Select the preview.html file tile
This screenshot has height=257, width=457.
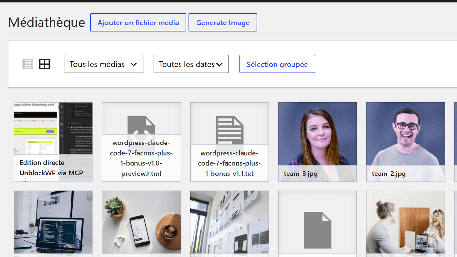tap(141, 142)
